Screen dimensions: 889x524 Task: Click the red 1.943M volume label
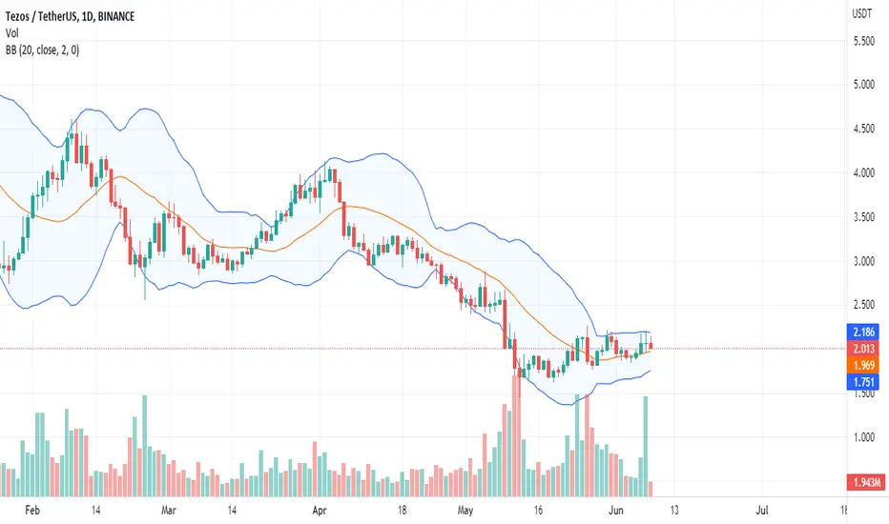pos(865,483)
